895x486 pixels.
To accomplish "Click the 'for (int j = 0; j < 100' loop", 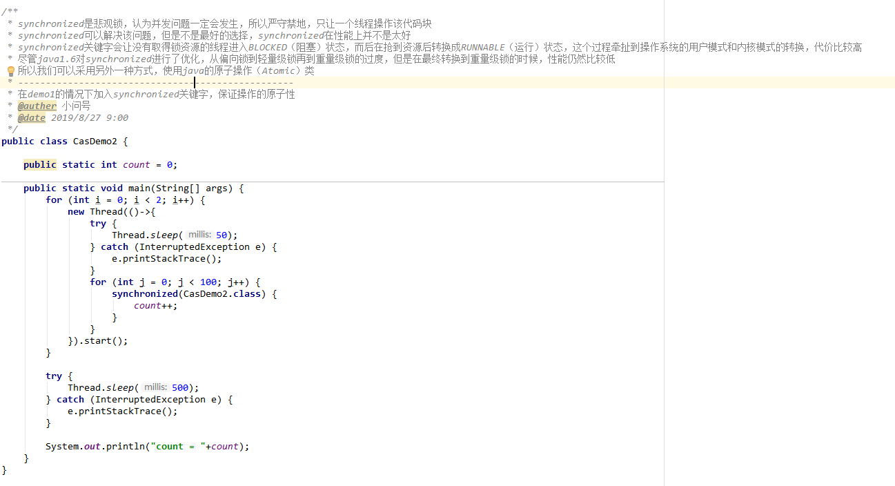I will click(175, 282).
